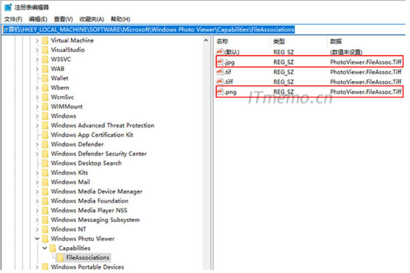Select Windows Advanced Threat Protection key
The height and width of the screenshot is (273, 410).
[x=102, y=125]
